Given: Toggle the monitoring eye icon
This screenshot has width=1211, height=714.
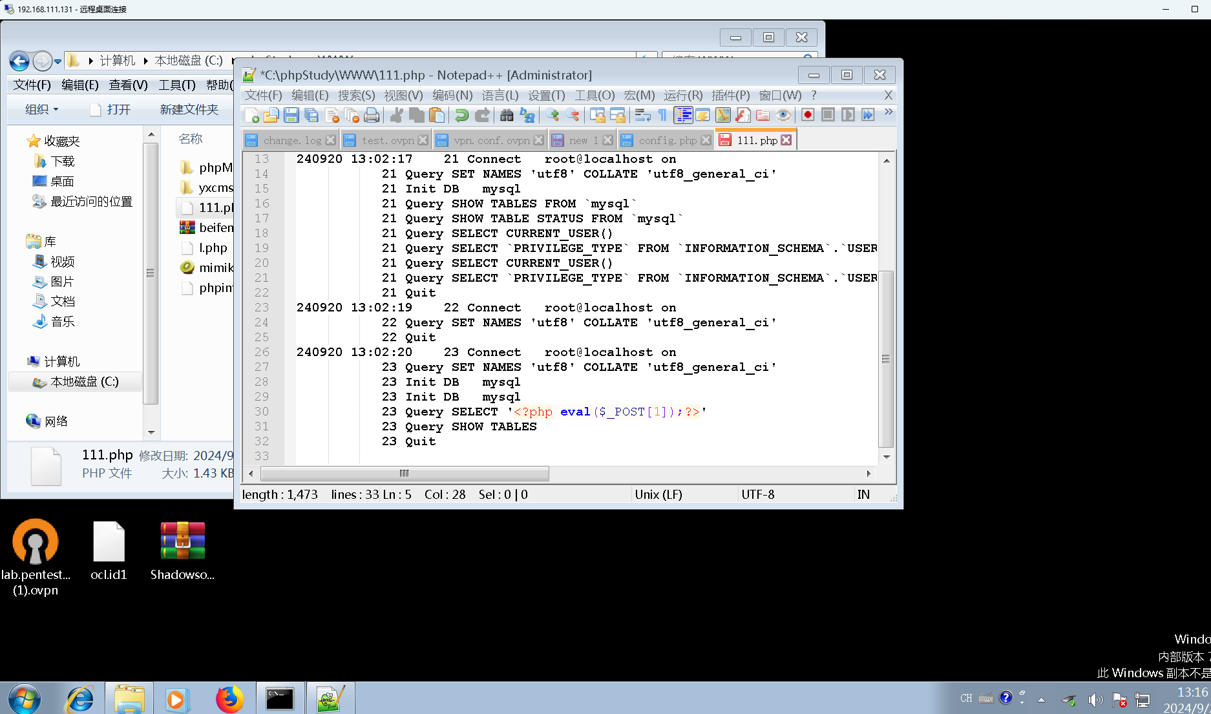Looking at the screenshot, I should click(783, 115).
